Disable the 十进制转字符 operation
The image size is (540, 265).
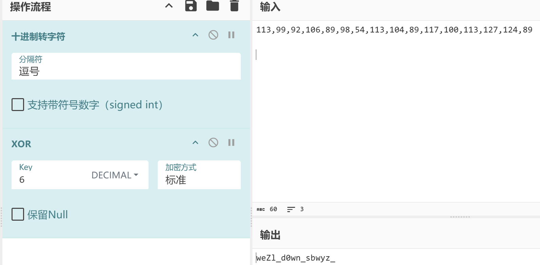coord(213,35)
